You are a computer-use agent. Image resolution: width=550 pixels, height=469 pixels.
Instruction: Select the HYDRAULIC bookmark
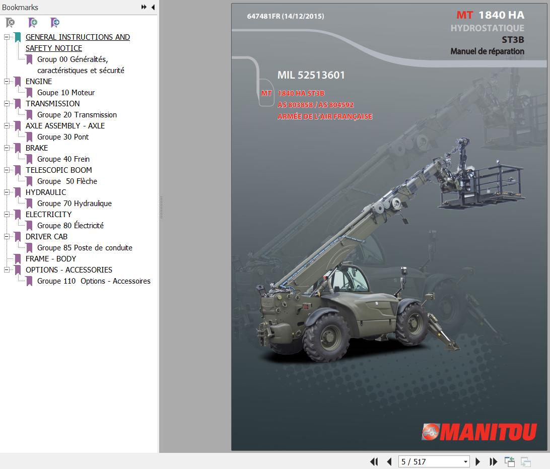click(x=46, y=192)
